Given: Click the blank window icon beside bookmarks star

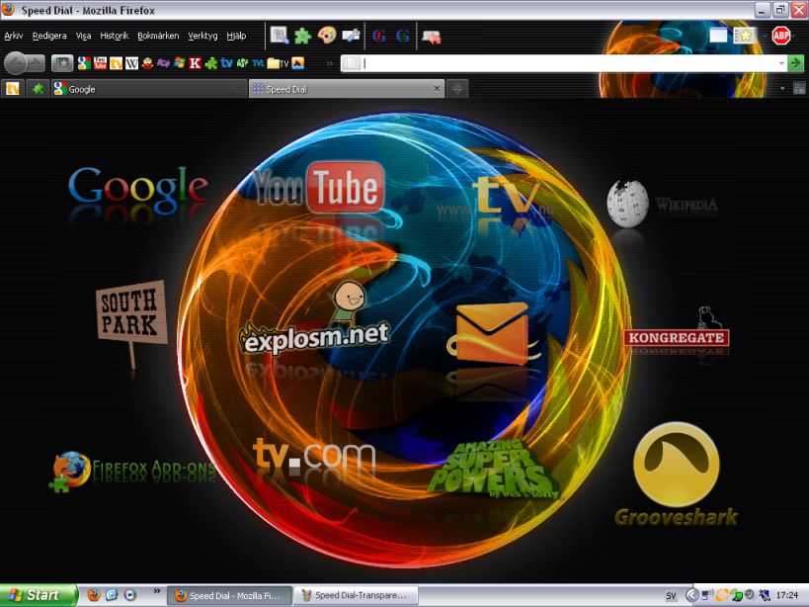Looking at the screenshot, I should pyautogui.click(x=718, y=36).
